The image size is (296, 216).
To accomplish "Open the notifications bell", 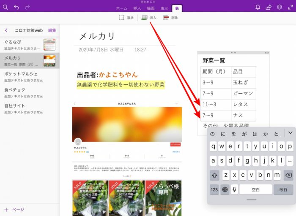I will pyautogui.click(x=258, y=7).
